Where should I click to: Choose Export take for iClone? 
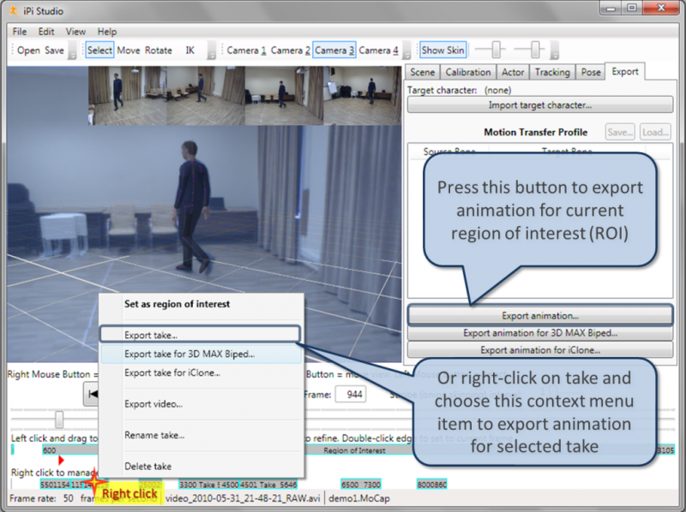pos(201,372)
